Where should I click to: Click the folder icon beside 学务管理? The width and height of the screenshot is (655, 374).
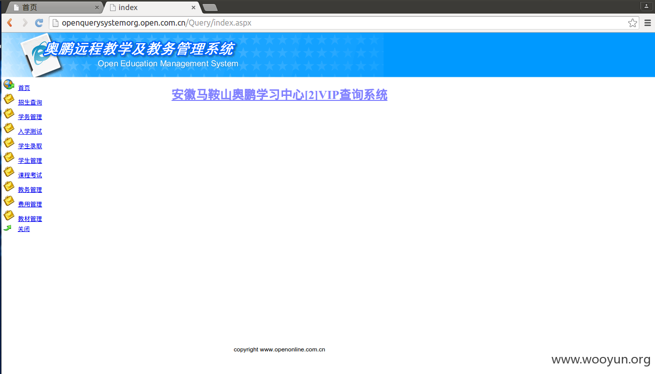(9, 113)
